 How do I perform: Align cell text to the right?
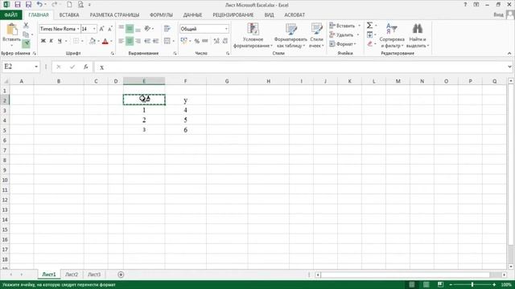click(138, 41)
